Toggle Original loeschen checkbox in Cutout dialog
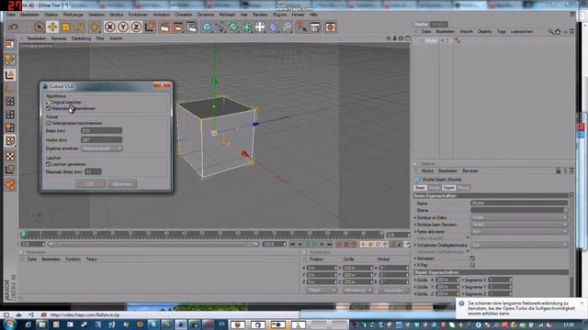The width and height of the screenshot is (588, 330). pos(48,102)
